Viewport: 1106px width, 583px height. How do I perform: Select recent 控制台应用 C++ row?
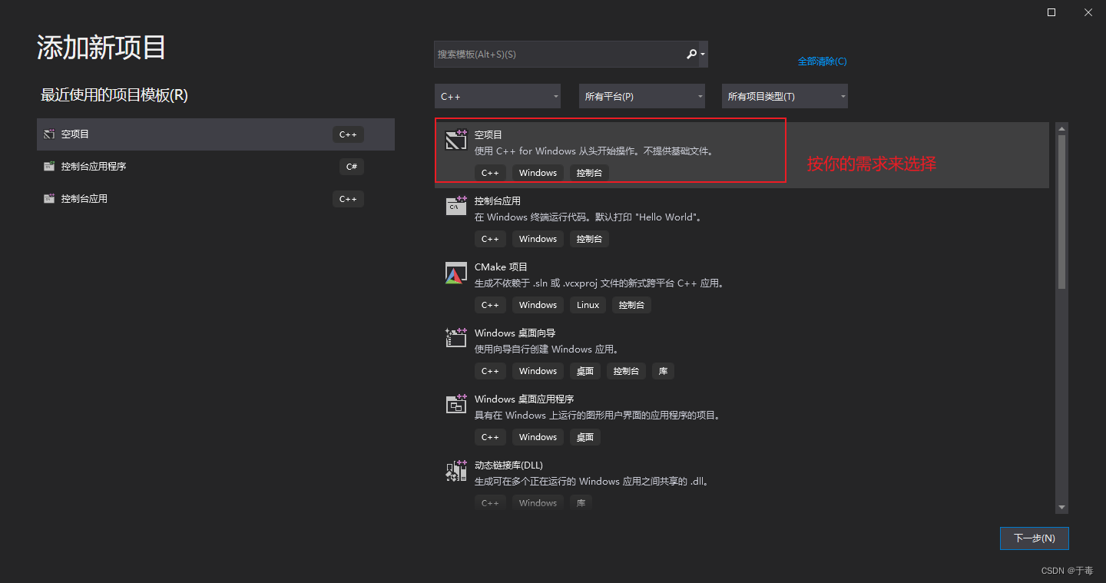216,198
